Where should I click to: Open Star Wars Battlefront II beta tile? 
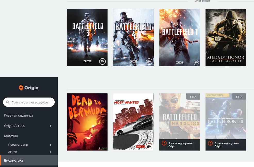pos(226,122)
